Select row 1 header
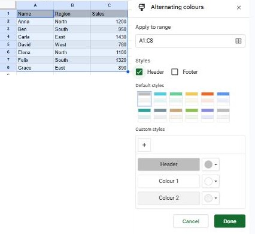Screen dimensions: 255x234 [8, 14]
